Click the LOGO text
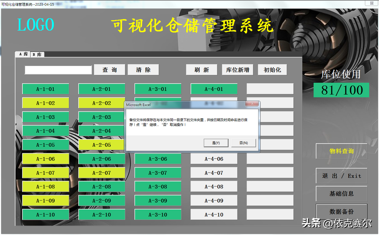The width and height of the screenshot is (379, 235). [x=36, y=25]
